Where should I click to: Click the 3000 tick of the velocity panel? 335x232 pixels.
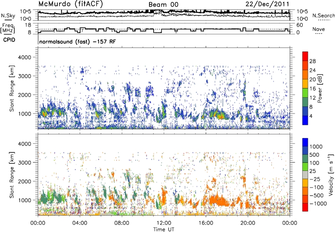(26, 162)
